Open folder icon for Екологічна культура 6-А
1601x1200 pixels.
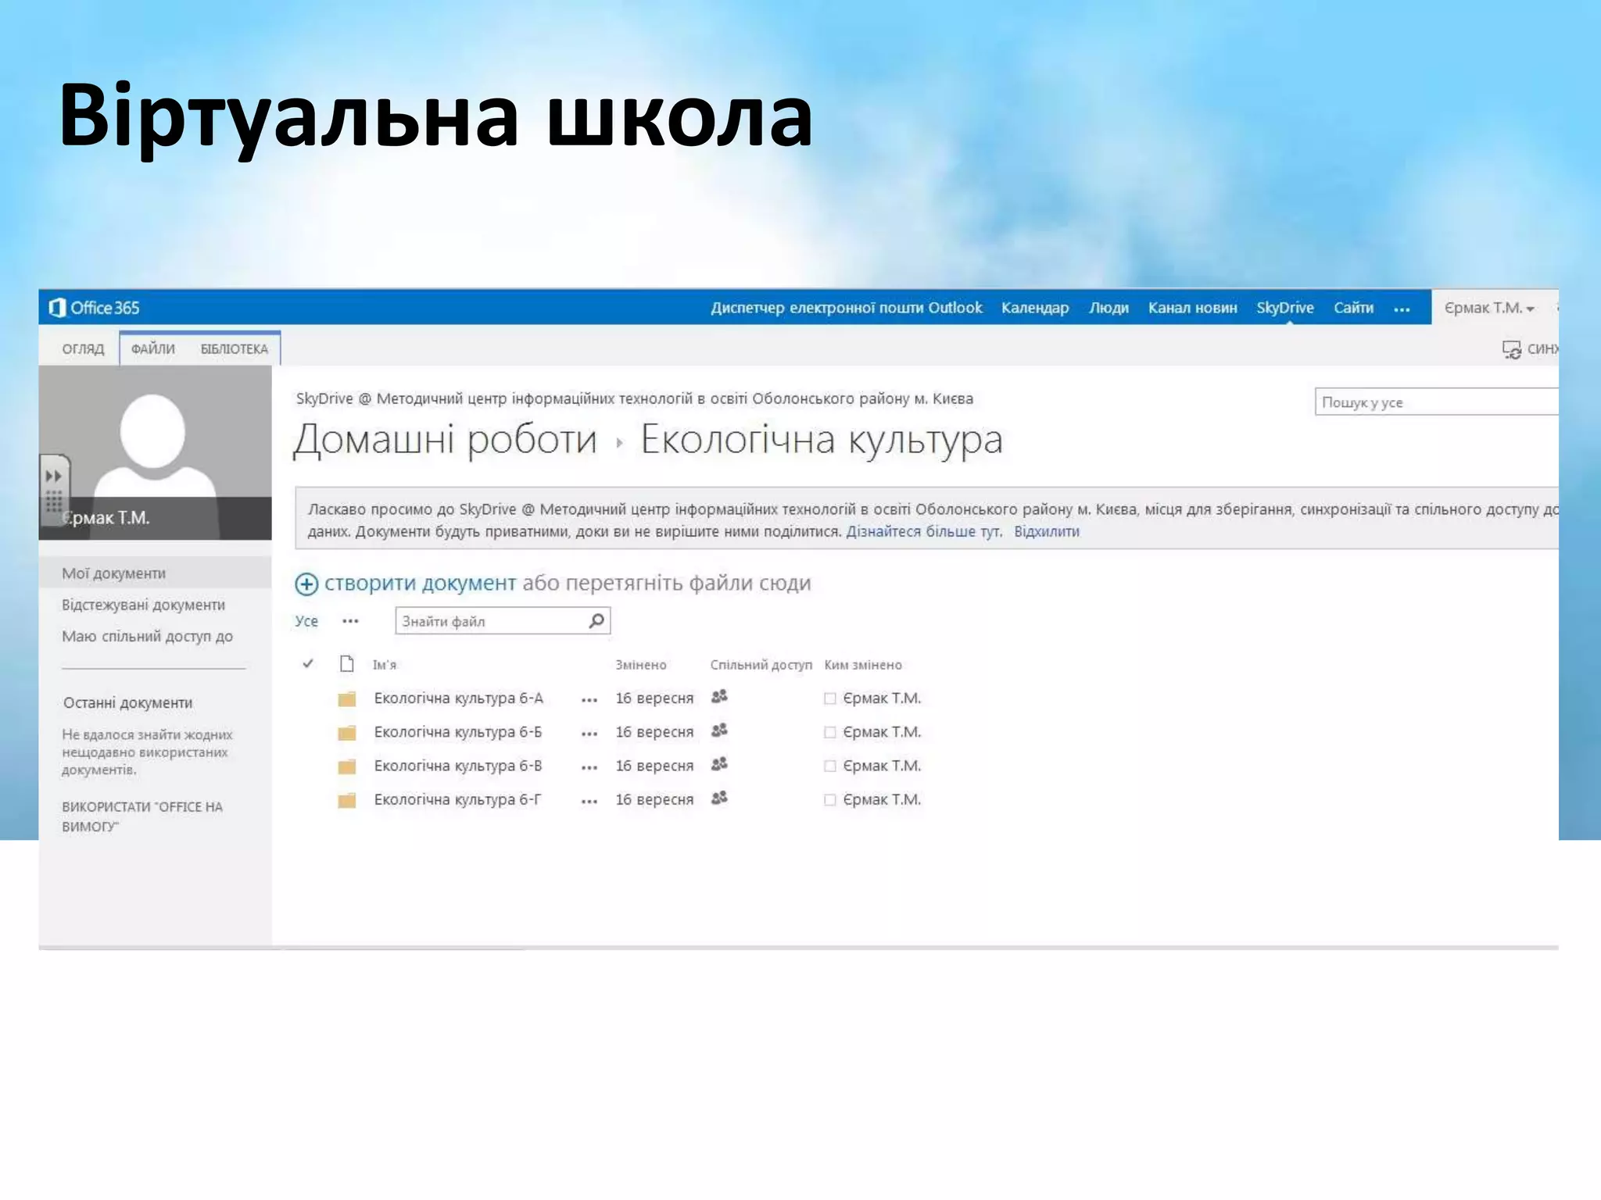pyautogui.click(x=346, y=698)
